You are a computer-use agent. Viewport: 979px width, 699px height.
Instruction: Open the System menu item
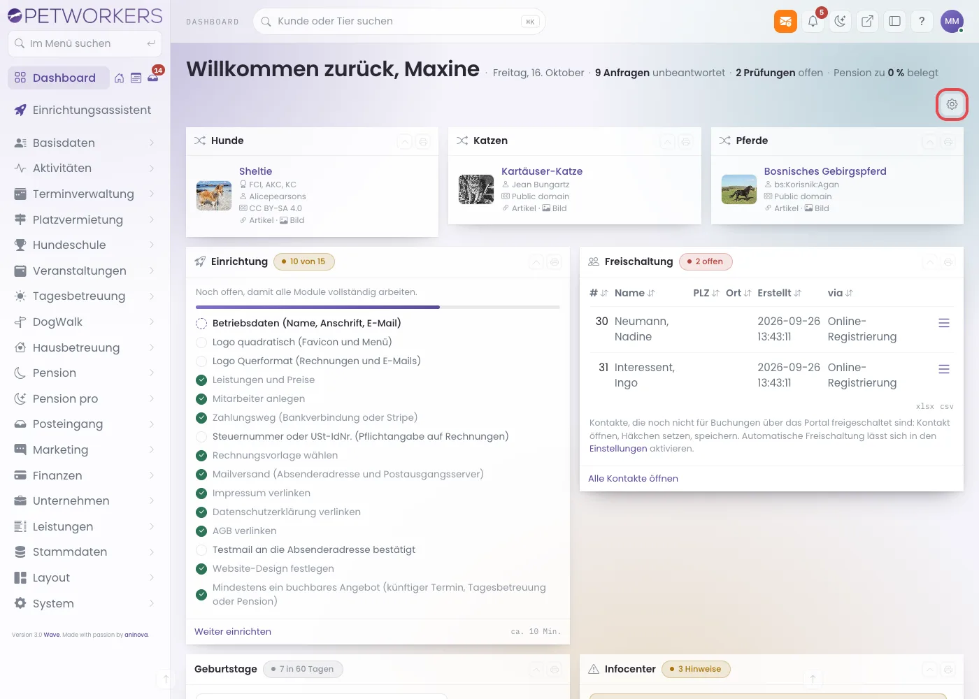click(85, 603)
